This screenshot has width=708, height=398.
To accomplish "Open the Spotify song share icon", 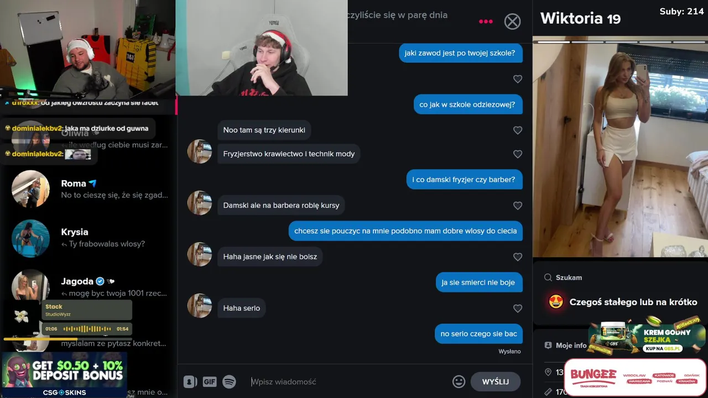I will click(x=229, y=381).
